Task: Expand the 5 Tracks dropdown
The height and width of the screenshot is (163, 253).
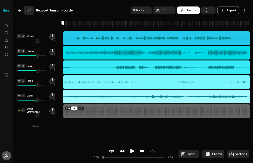Action: (141, 10)
